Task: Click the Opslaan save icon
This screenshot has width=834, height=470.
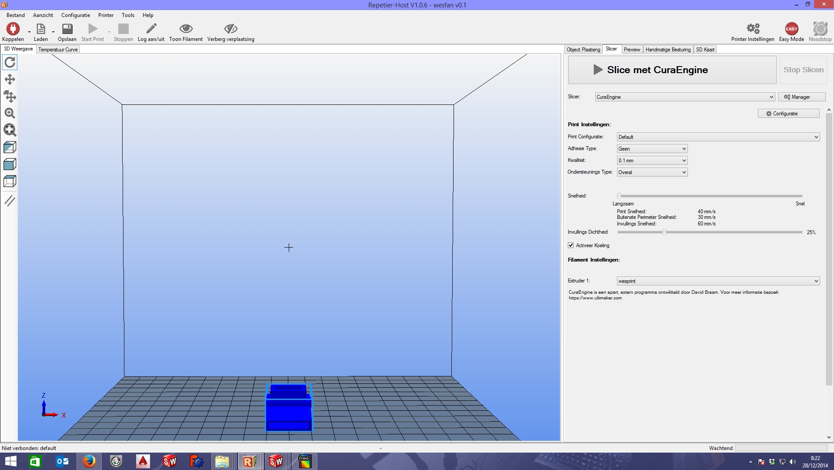Action: click(x=67, y=29)
